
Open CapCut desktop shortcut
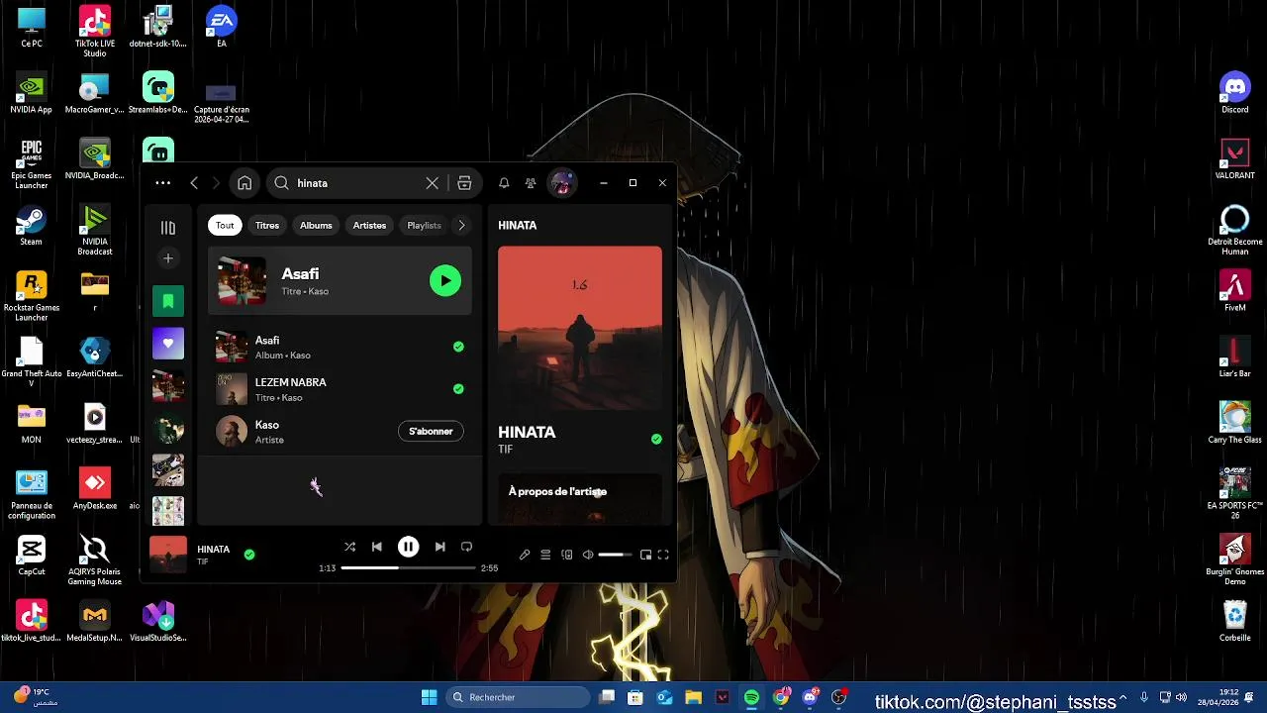coord(31,556)
